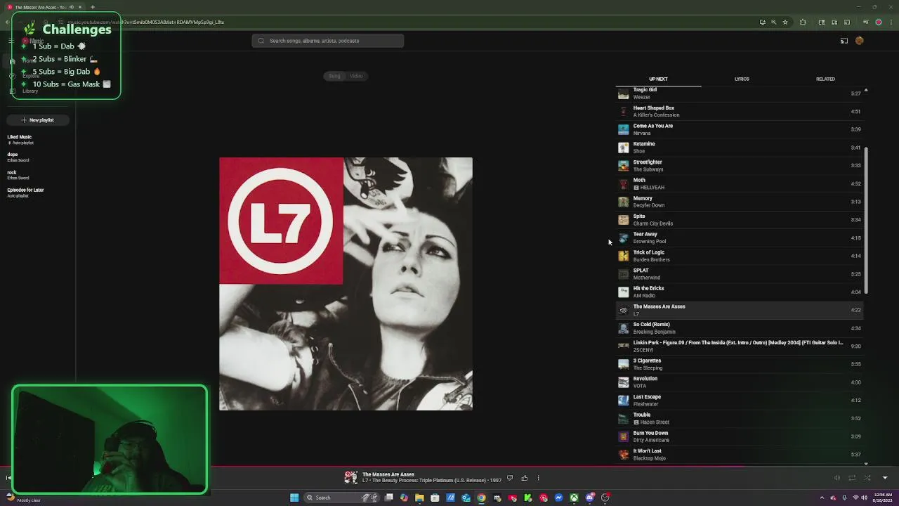The width and height of the screenshot is (899, 506).
Task: Play Come As You Are by Nirvana
Action: point(740,129)
